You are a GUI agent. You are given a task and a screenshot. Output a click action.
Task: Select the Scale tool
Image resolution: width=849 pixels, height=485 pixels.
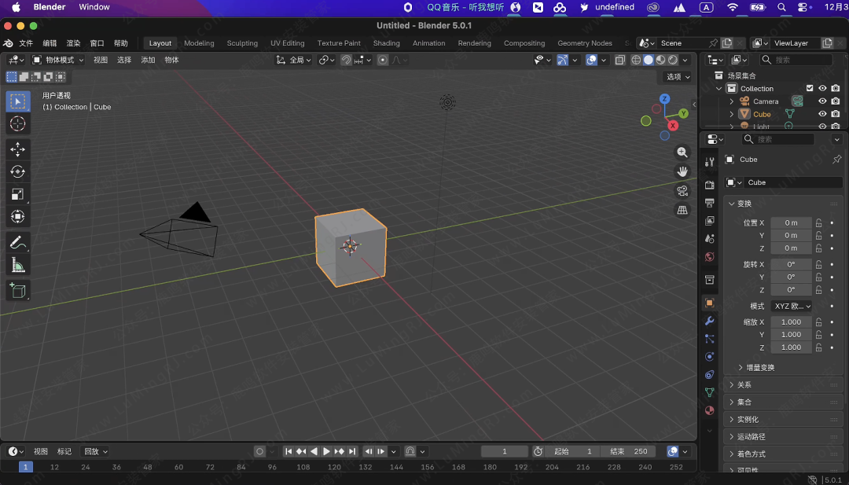[17, 194]
